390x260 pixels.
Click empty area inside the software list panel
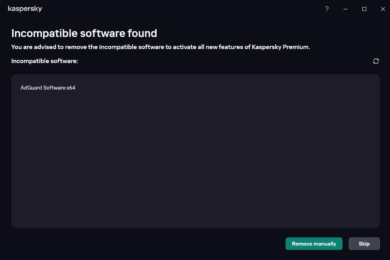pos(196,159)
